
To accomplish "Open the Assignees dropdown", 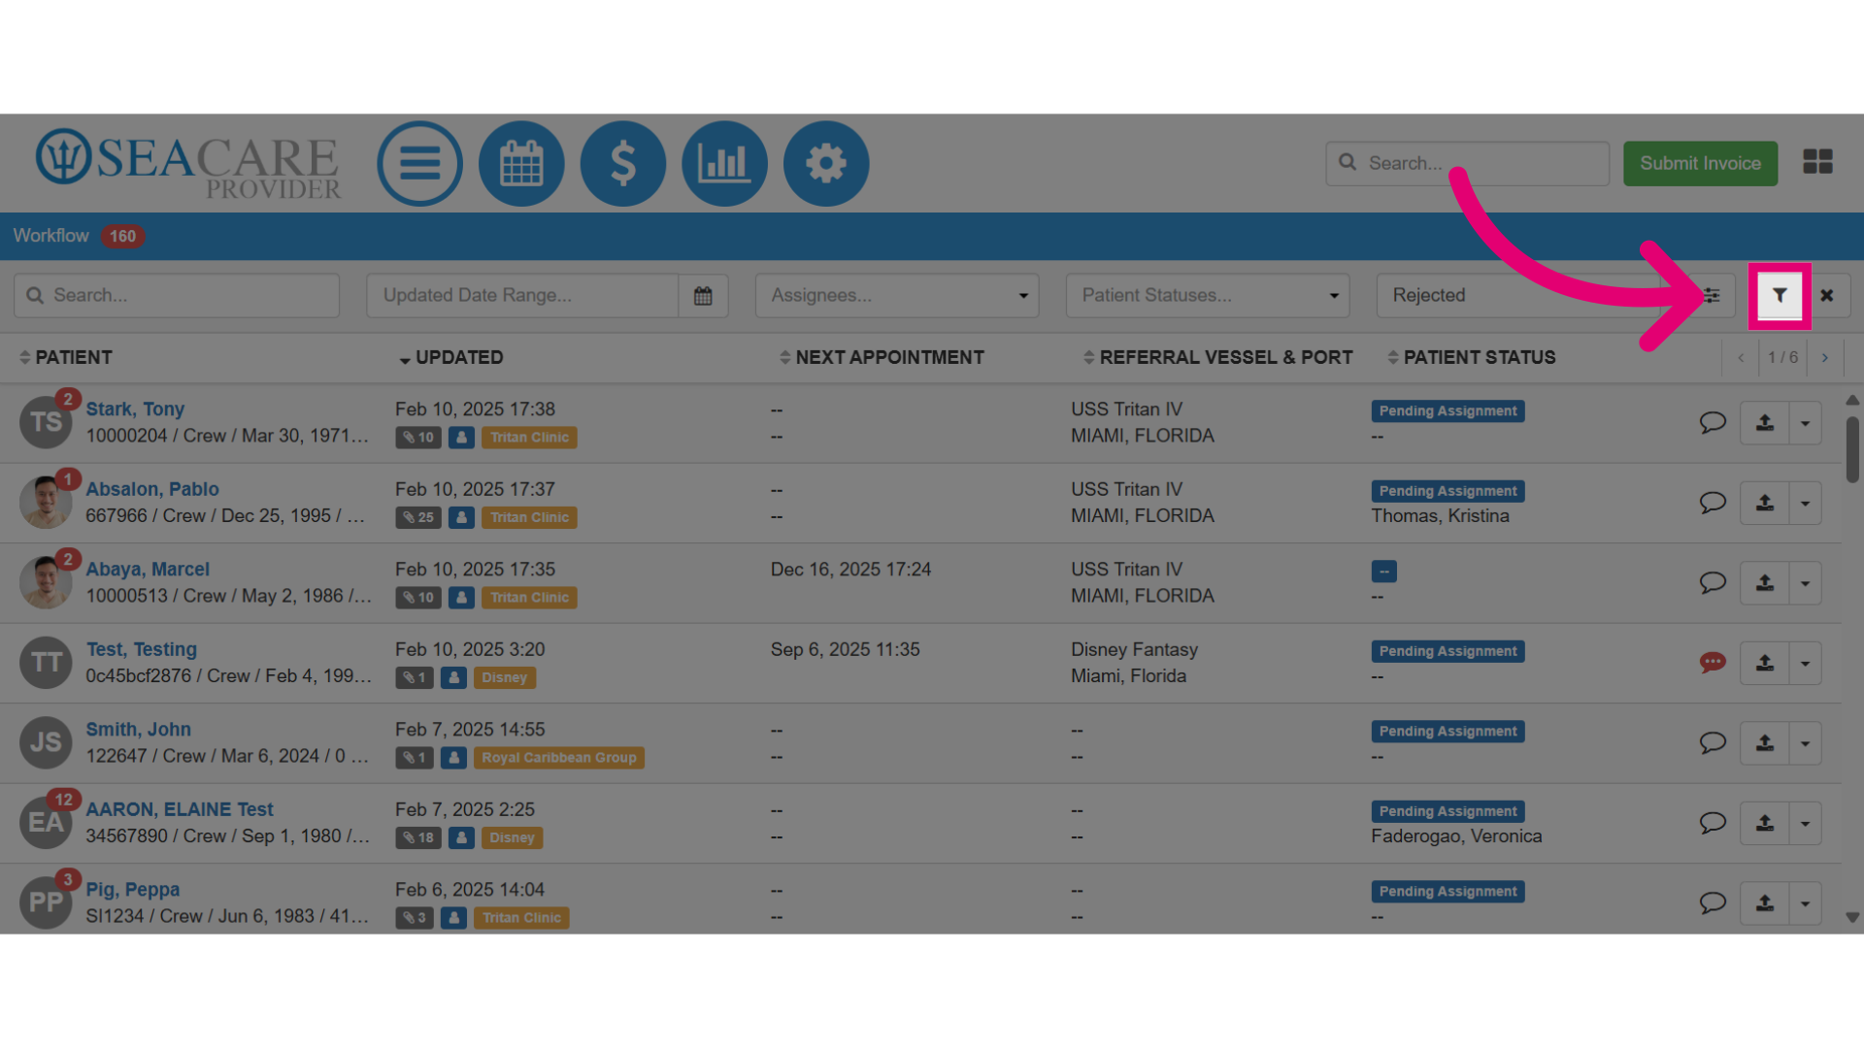I will pyautogui.click(x=897, y=295).
